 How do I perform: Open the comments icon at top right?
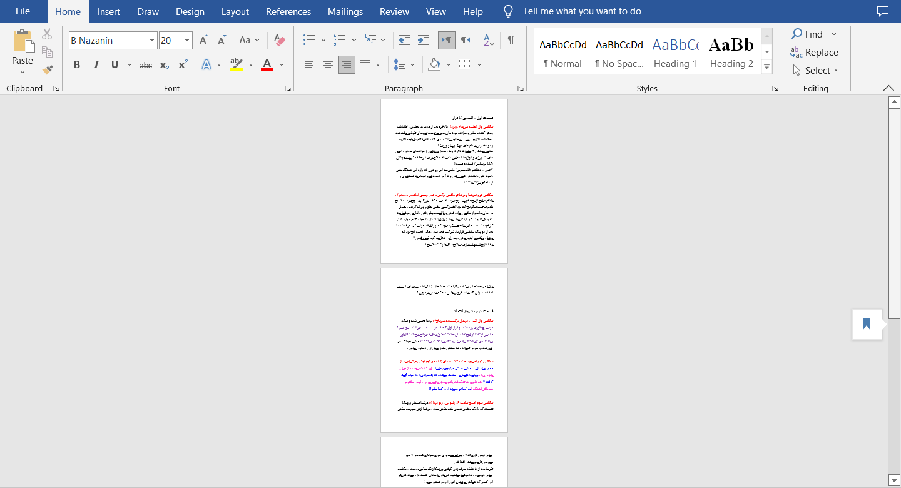pos(883,11)
